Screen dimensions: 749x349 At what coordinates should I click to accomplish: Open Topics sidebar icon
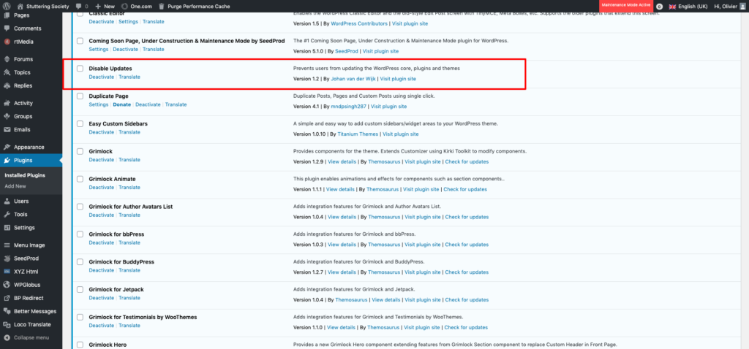pyautogui.click(x=7, y=72)
